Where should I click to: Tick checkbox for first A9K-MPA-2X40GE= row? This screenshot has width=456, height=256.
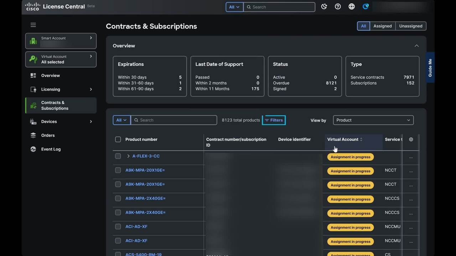tap(118, 198)
